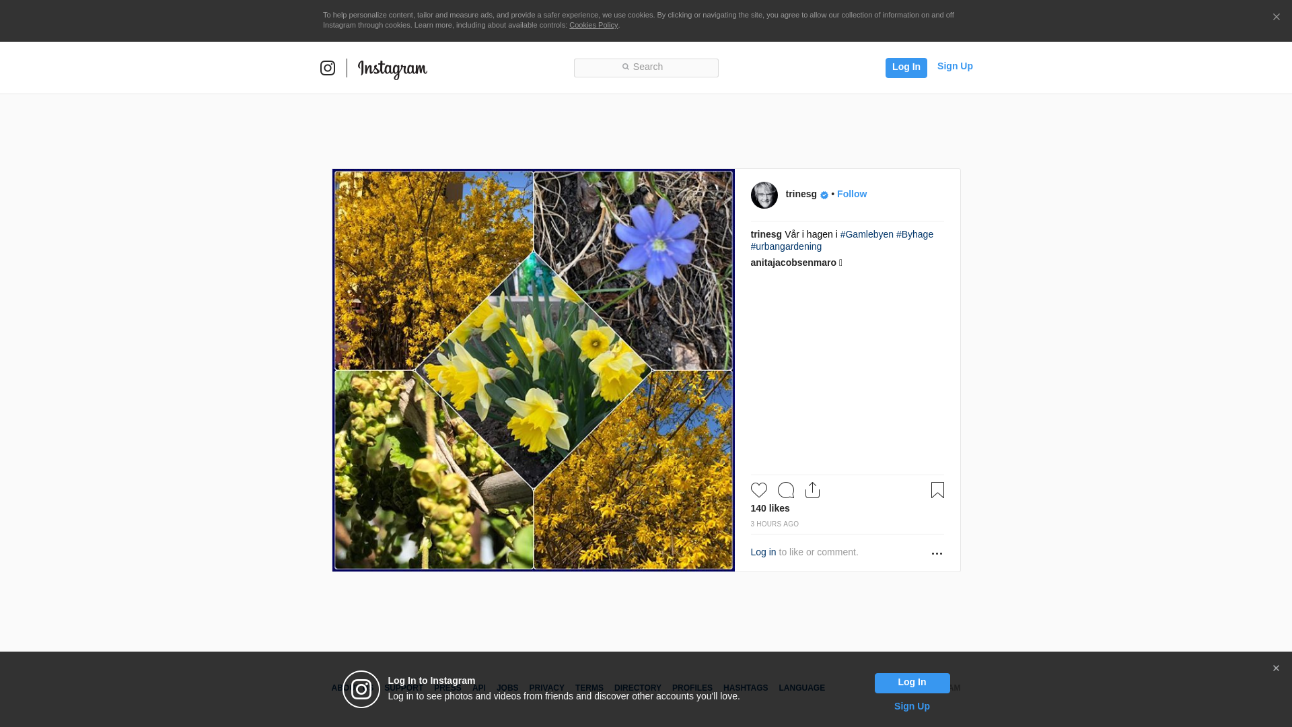This screenshot has width=1292, height=727.
Task: Click the flower collage post image
Action: click(x=533, y=370)
